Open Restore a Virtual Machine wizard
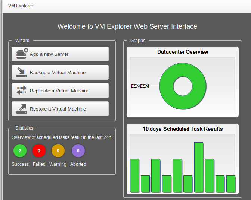This screenshot has width=251, height=200. 60,109
